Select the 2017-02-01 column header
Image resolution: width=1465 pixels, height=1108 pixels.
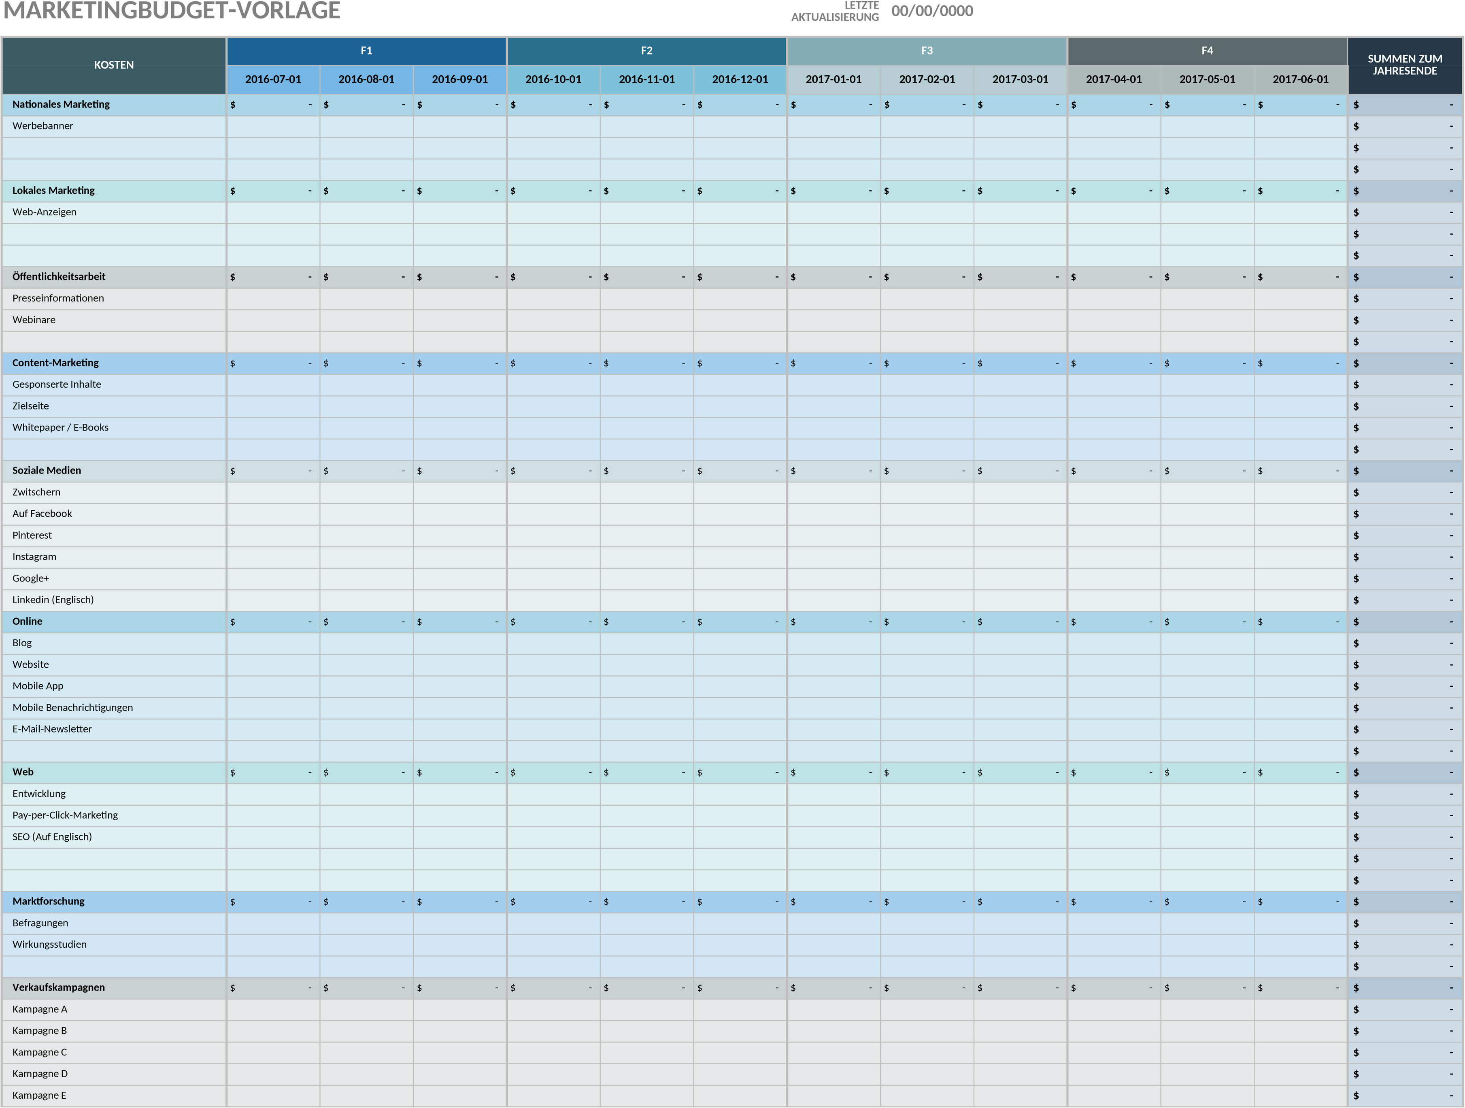tap(927, 79)
